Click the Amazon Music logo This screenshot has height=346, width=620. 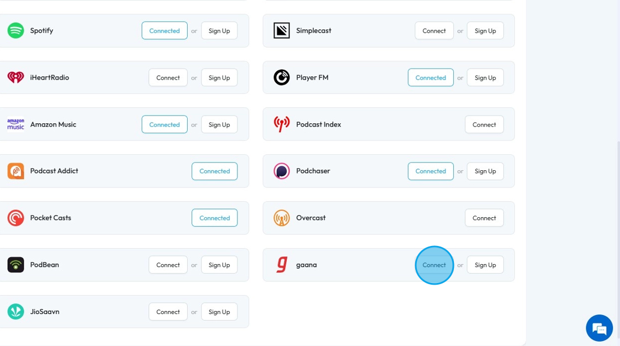click(x=15, y=124)
